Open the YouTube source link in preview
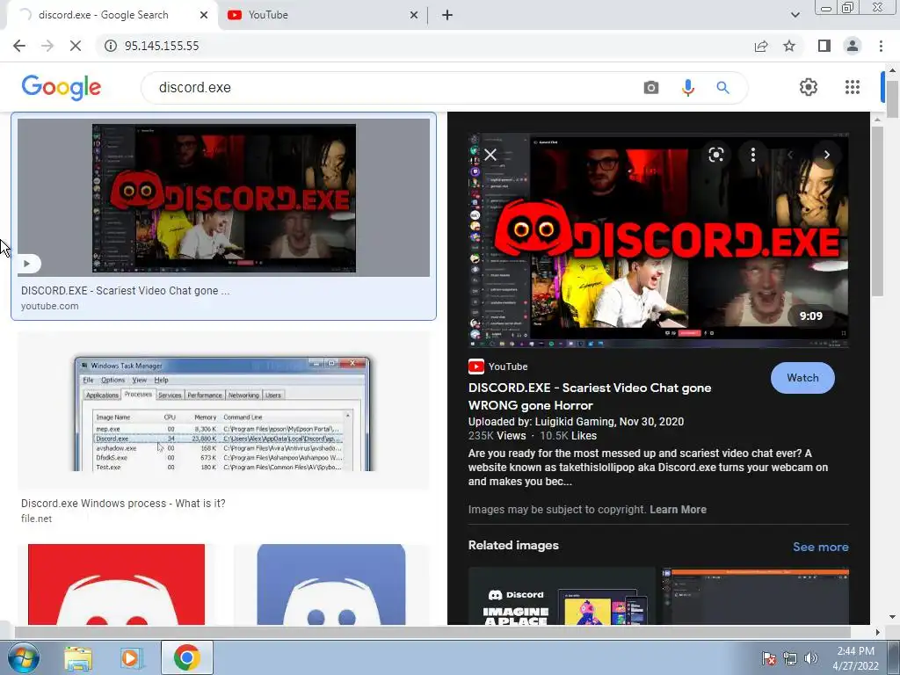The width and height of the screenshot is (900, 675). [x=497, y=367]
